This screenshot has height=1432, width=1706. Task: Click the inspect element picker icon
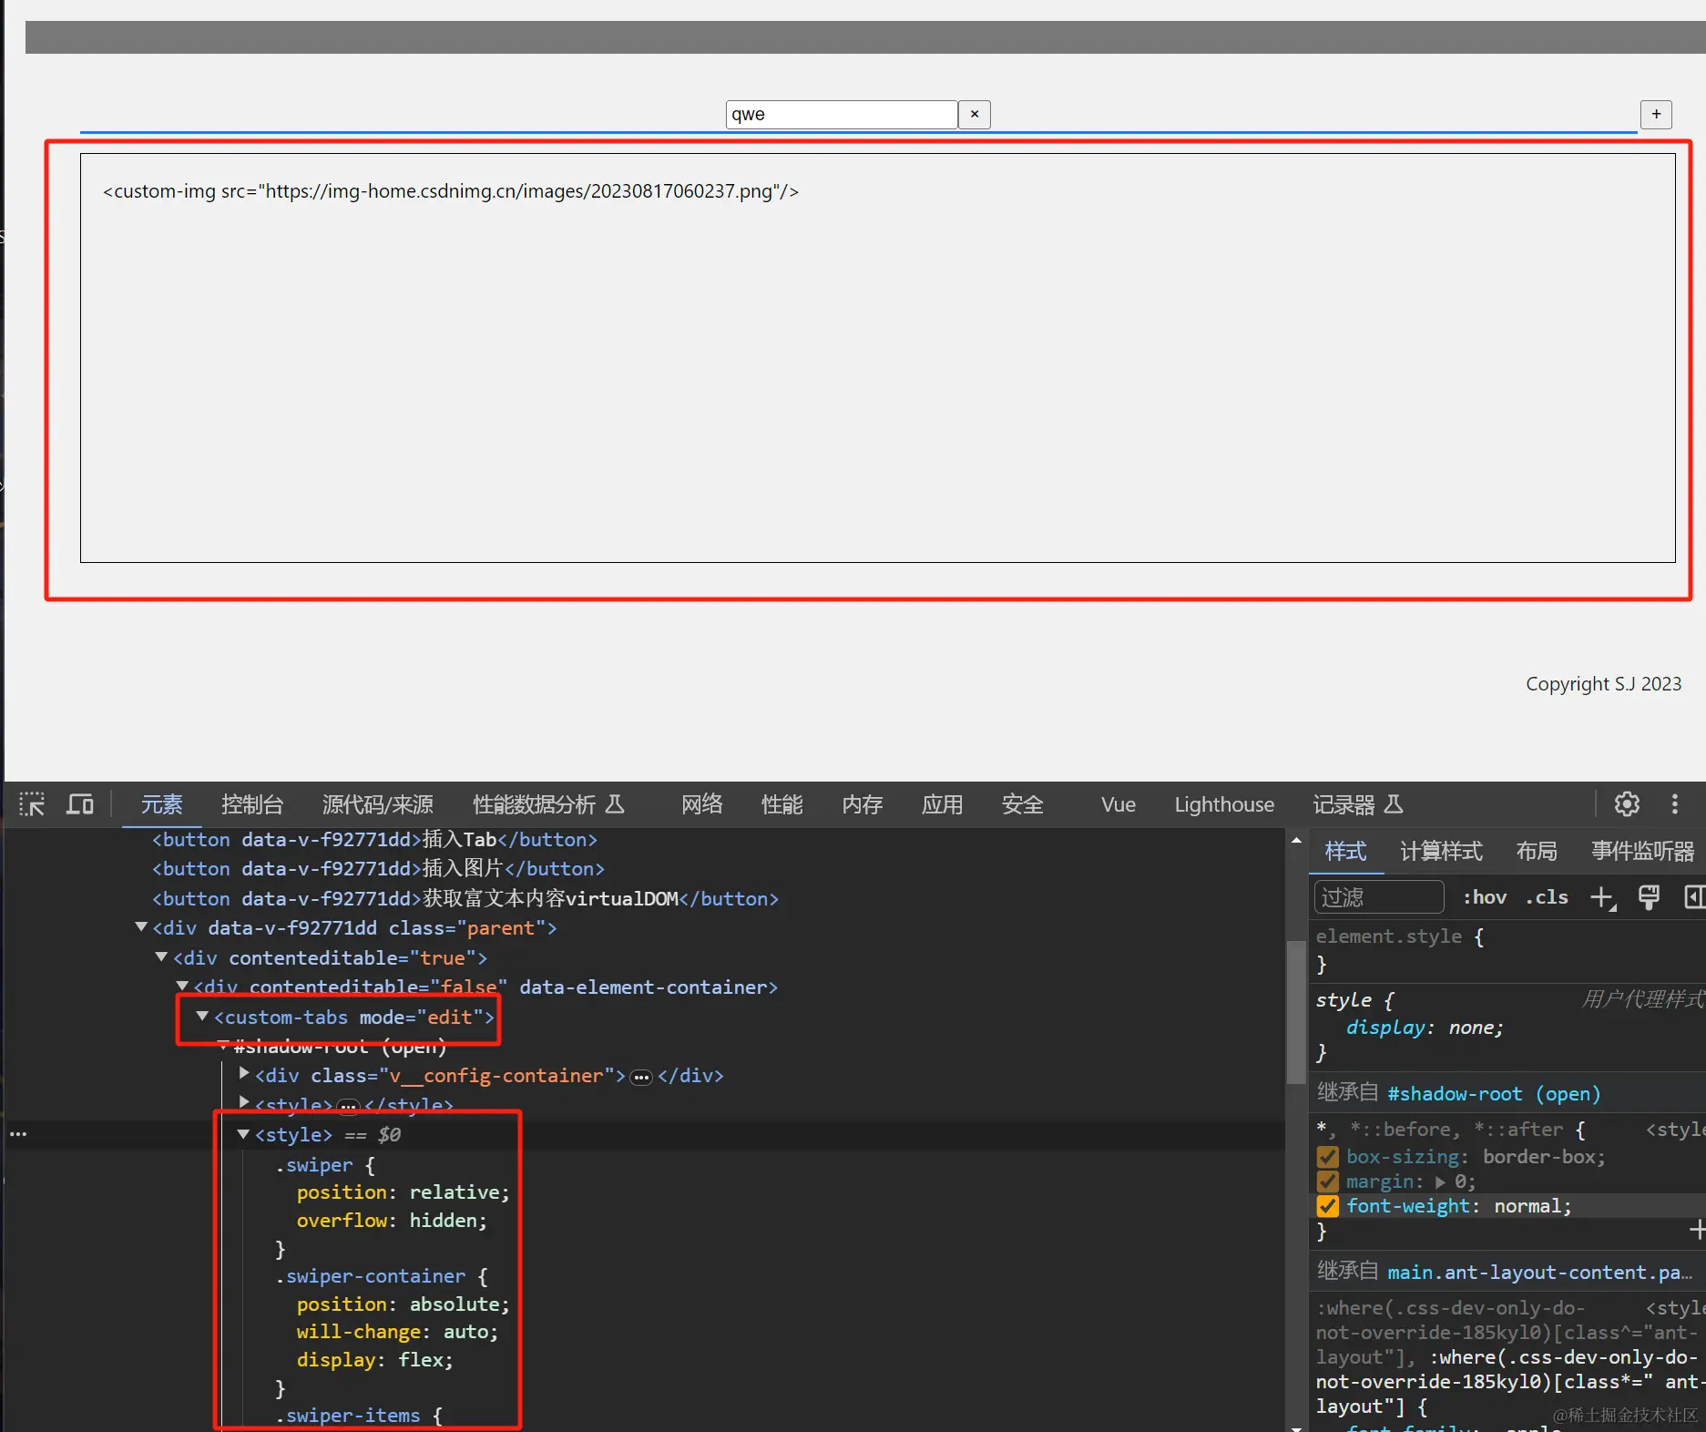tap(32, 804)
